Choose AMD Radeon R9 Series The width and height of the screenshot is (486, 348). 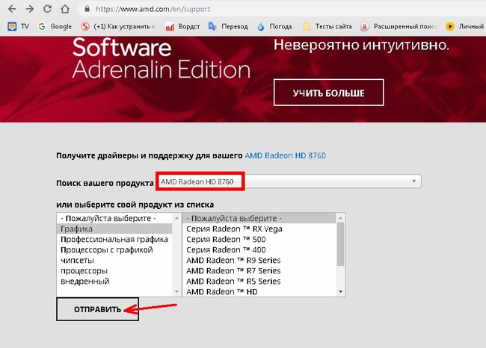[259, 261]
